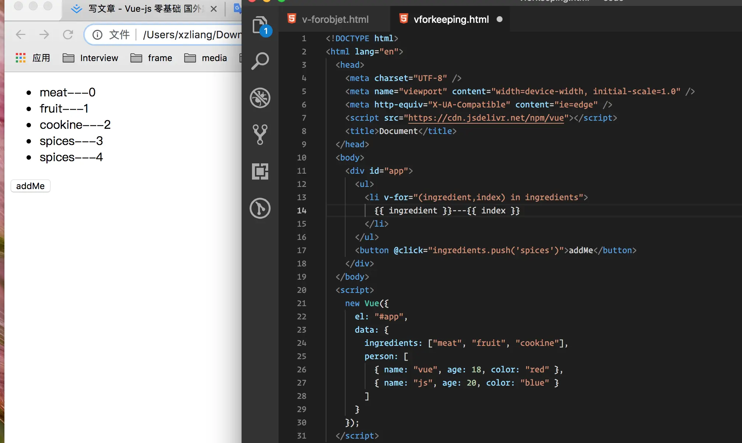Screen dimensions: 742x443
Task: Click the browser back arrow
Action: 21,35
